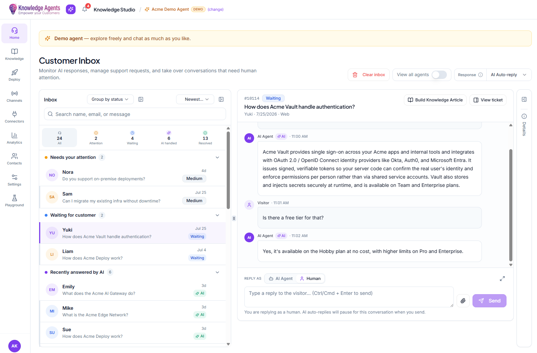Viewport: 537px width, 353px height.
Task: Click the inbox search field
Action: point(135,114)
